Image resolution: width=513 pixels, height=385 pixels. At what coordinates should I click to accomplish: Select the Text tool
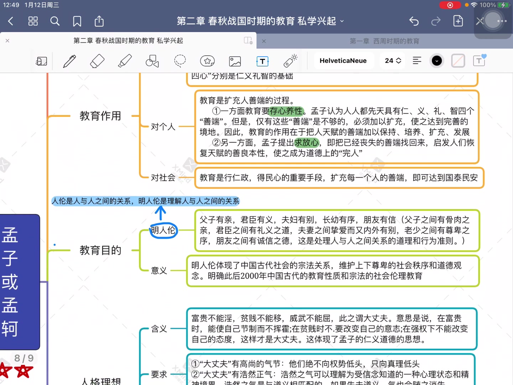(263, 61)
